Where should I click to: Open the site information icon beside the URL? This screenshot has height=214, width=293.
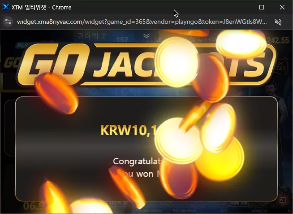pos(8,22)
